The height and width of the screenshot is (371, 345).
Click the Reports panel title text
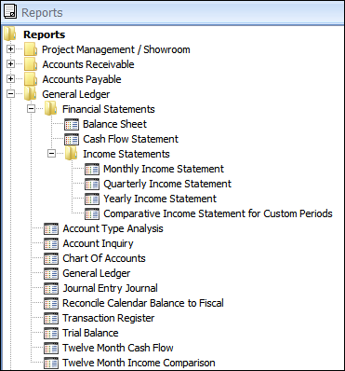point(42,13)
